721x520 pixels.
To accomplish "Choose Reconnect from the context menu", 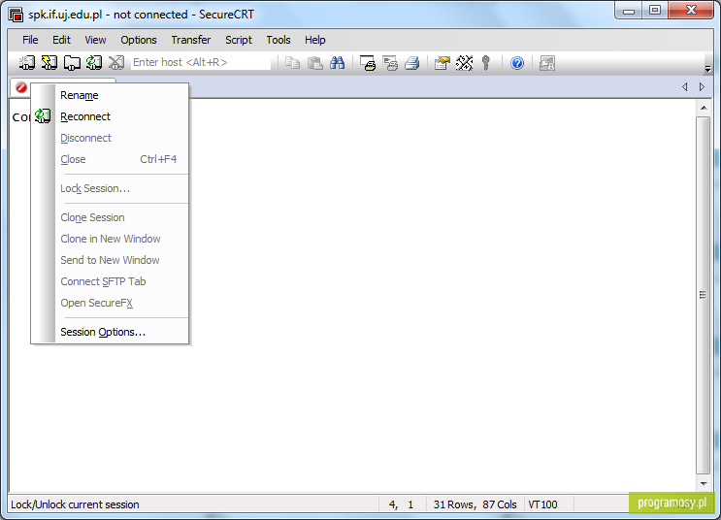I will [x=111, y=116].
